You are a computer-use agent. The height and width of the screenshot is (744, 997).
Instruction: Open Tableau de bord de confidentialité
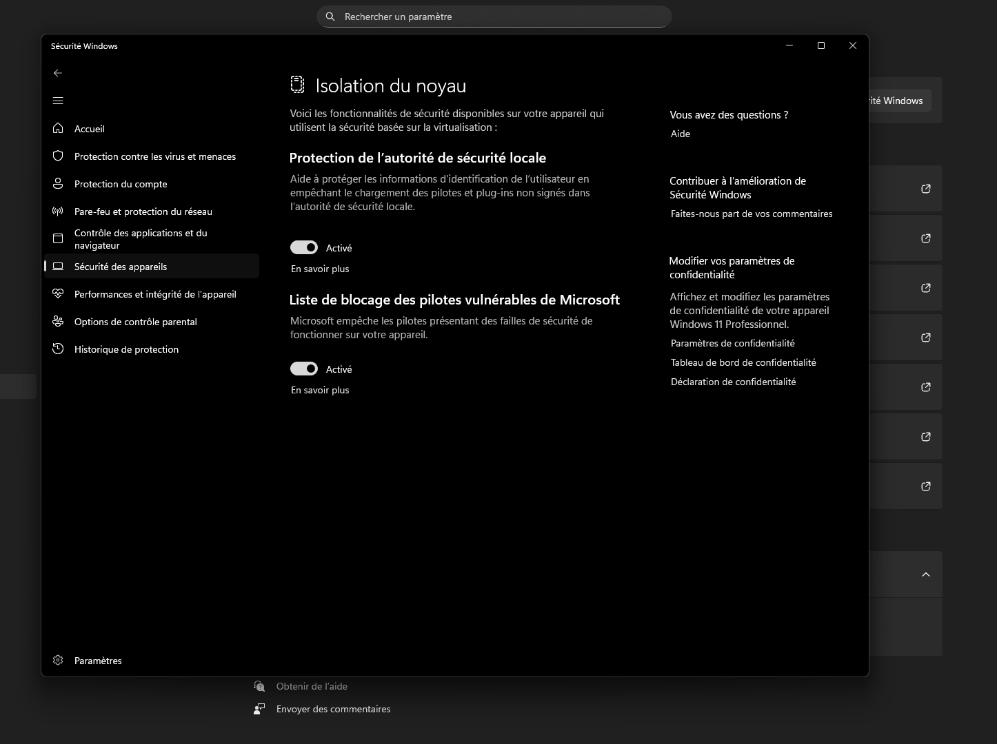(x=743, y=362)
